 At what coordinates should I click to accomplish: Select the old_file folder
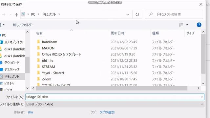48,60
